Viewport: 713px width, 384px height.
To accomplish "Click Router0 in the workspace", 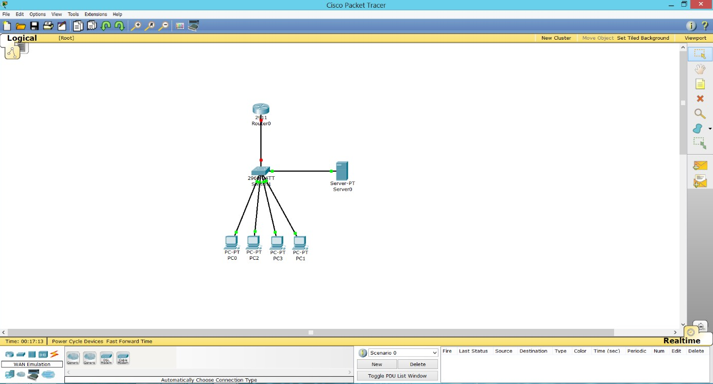I will (x=261, y=109).
